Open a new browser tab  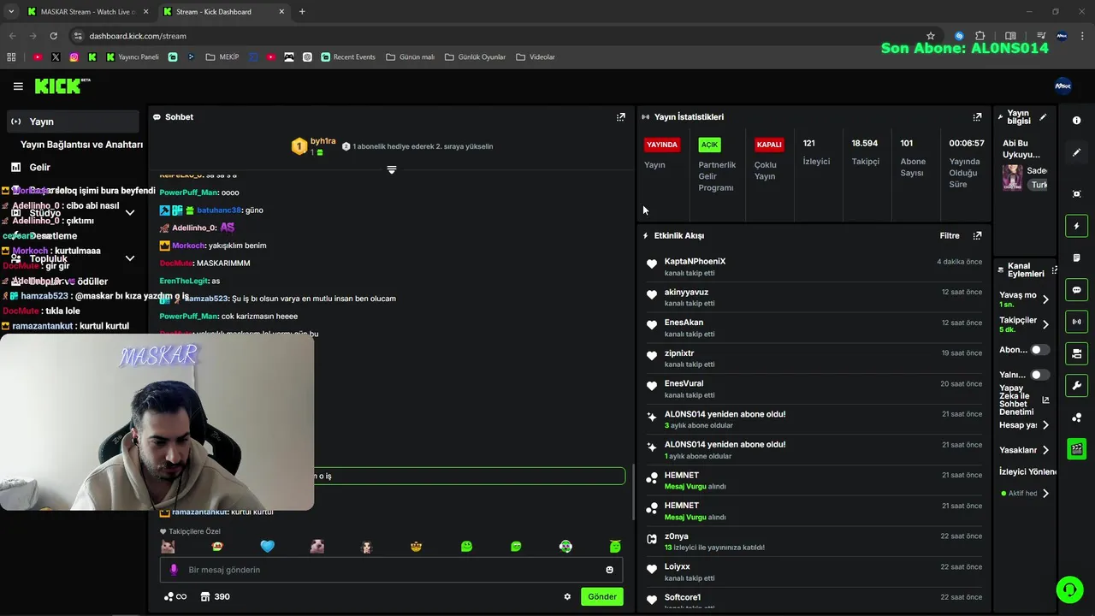[302, 12]
